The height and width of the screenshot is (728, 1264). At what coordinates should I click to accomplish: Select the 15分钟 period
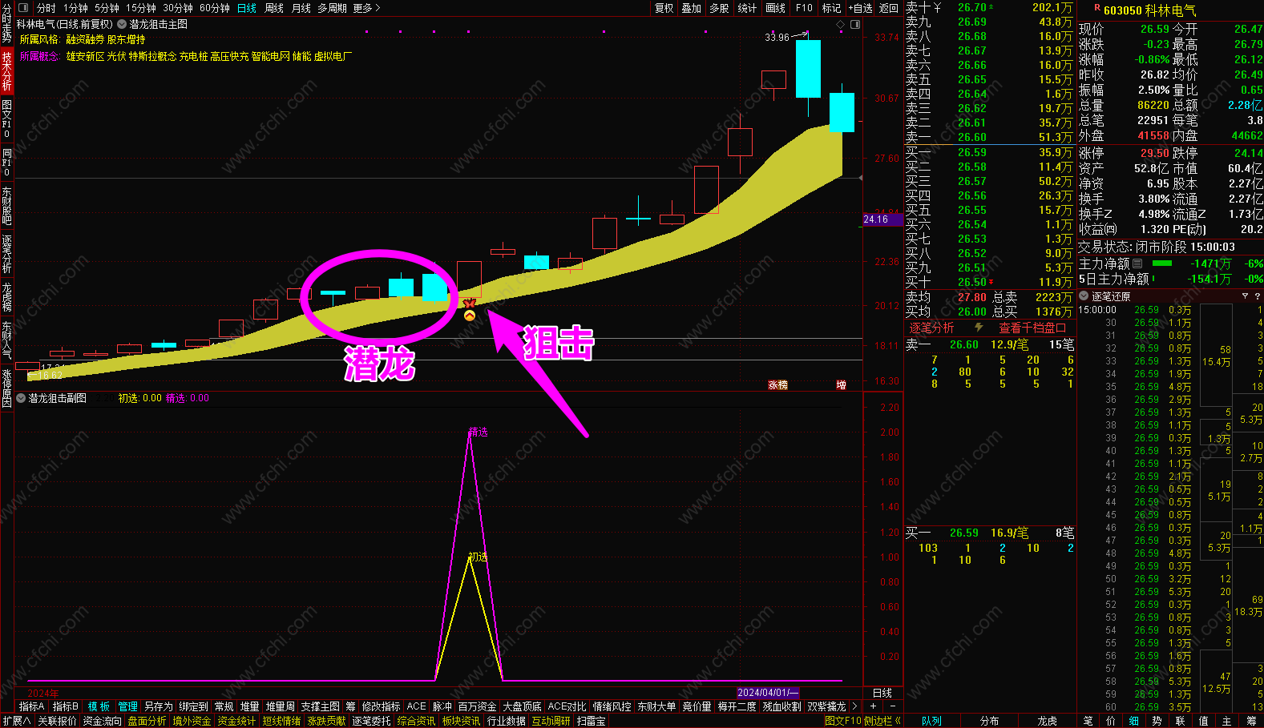tap(141, 8)
